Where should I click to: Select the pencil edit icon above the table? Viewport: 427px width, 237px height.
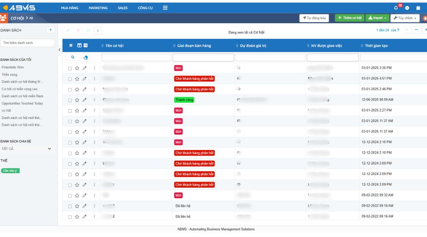tap(68, 30)
